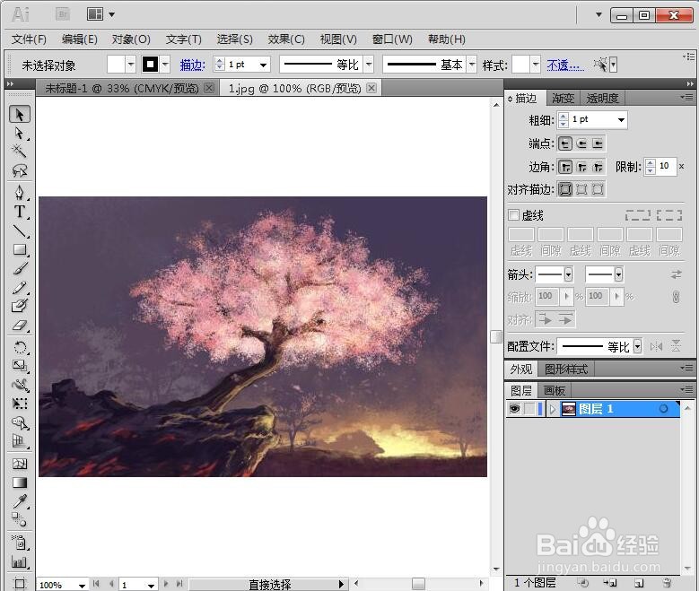The width and height of the screenshot is (699, 591).
Task: Open 粗细 weight dropdown in stroke panel
Action: (621, 120)
